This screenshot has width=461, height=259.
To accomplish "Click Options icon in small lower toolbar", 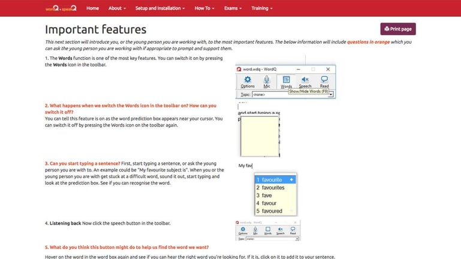I will [243, 230].
